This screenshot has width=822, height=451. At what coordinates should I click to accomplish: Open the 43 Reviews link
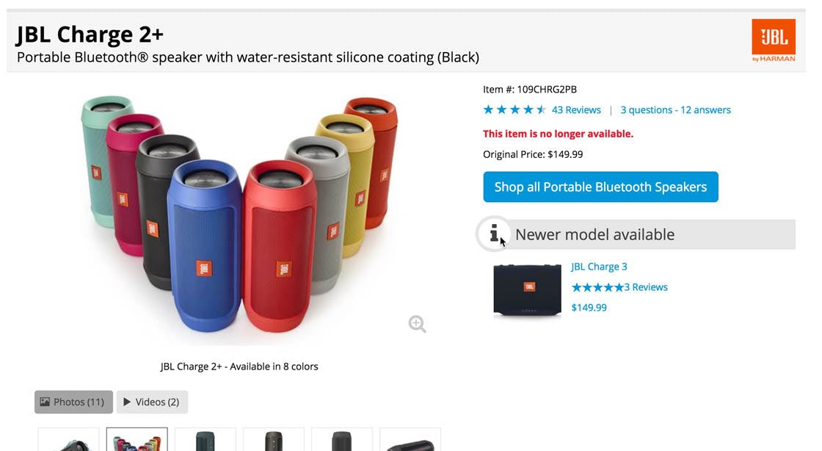(576, 110)
